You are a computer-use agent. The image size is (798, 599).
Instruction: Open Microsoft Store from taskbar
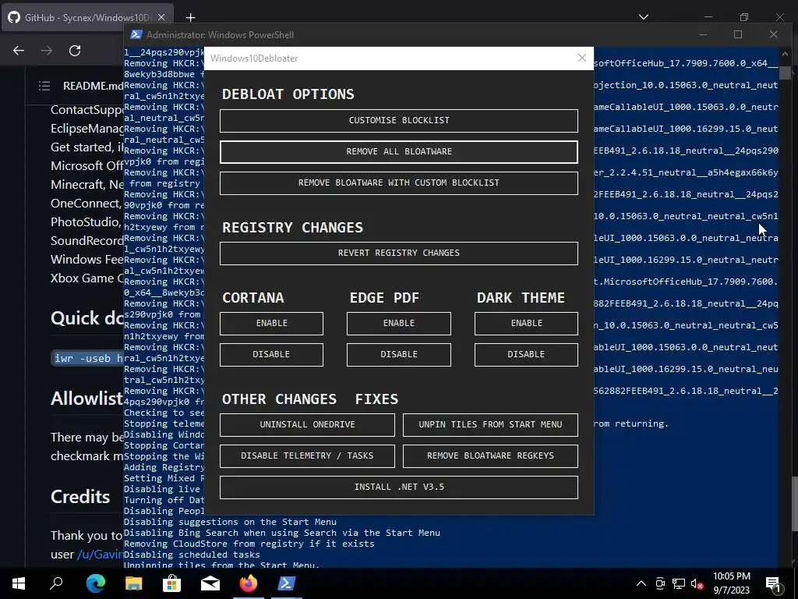pyautogui.click(x=171, y=583)
